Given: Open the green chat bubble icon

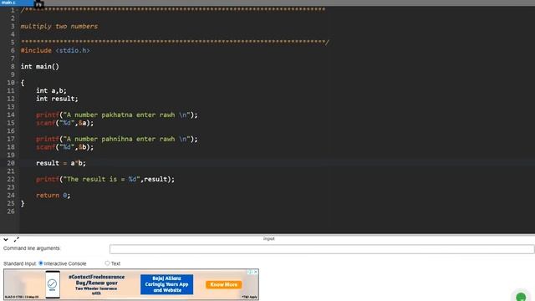Looking at the screenshot, I should pos(521,297).
